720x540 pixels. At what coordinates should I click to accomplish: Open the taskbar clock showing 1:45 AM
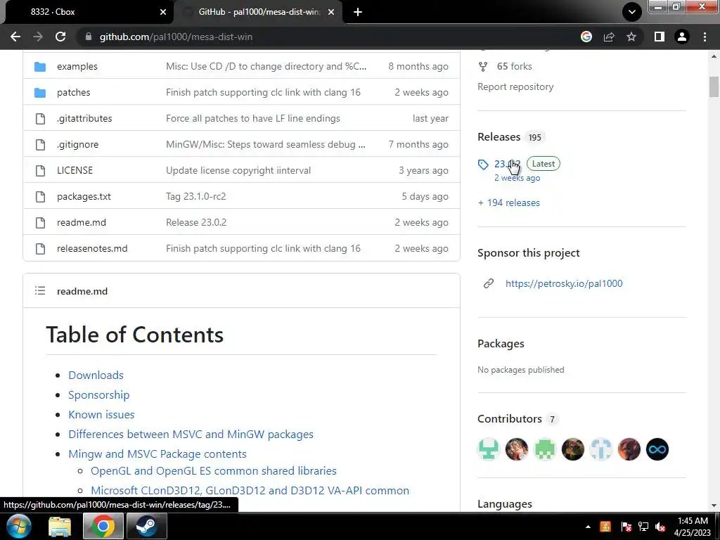click(693, 527)
